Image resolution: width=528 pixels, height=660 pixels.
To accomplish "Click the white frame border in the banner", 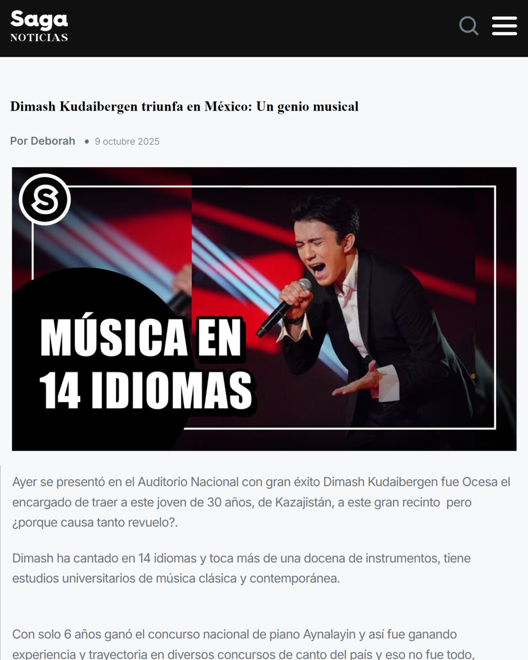I will pos(494,307).
